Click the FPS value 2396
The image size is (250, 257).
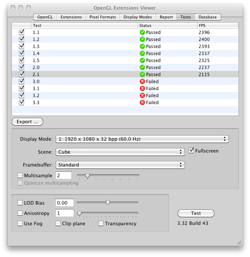coord(204,32)
